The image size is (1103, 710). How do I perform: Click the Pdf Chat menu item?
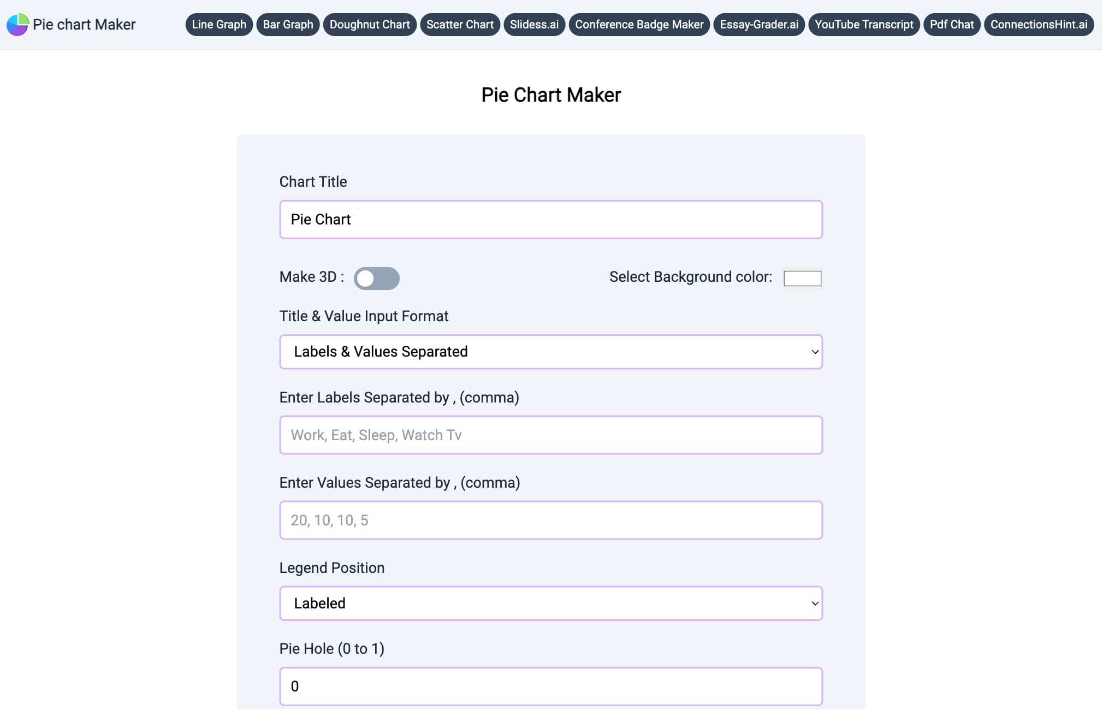click(952, 25)
